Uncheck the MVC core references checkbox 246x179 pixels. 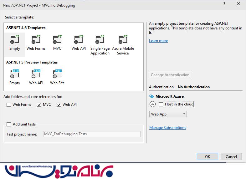point(39,105)
